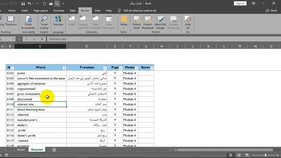Click the Tell me what you want field
Viewport: 281px width, 158px height.
[140, 11]
